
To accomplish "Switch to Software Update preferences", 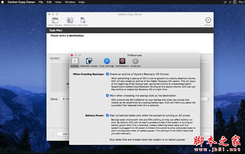I will [89, 62].
